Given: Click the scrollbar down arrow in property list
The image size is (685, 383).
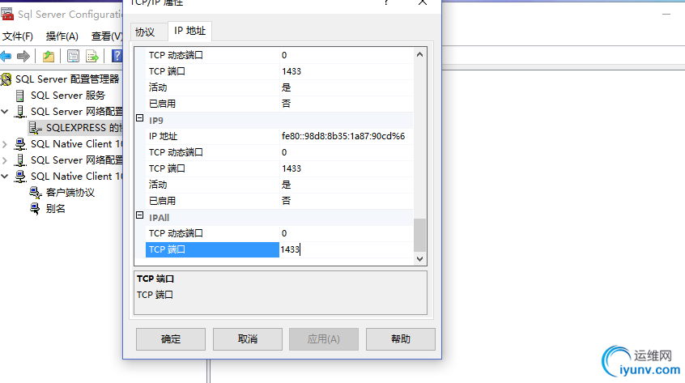Looking at the screenshot, I should click(x=419, y=259).
